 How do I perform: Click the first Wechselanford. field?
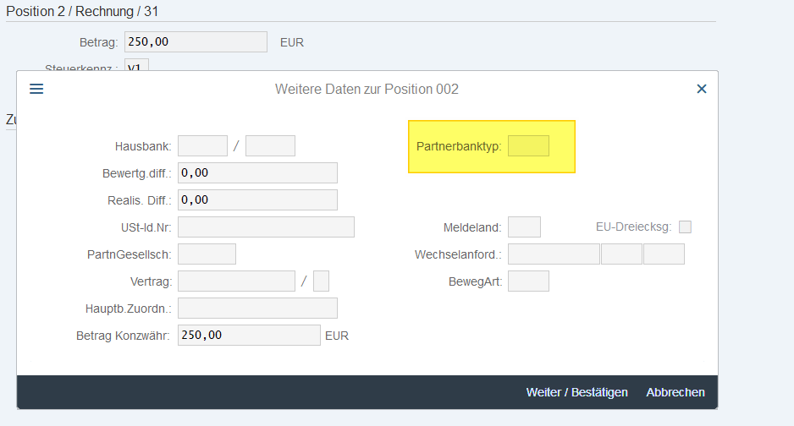[554, 254]
